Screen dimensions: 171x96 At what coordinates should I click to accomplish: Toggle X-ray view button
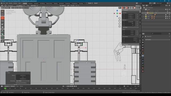[x=131, y=8]
